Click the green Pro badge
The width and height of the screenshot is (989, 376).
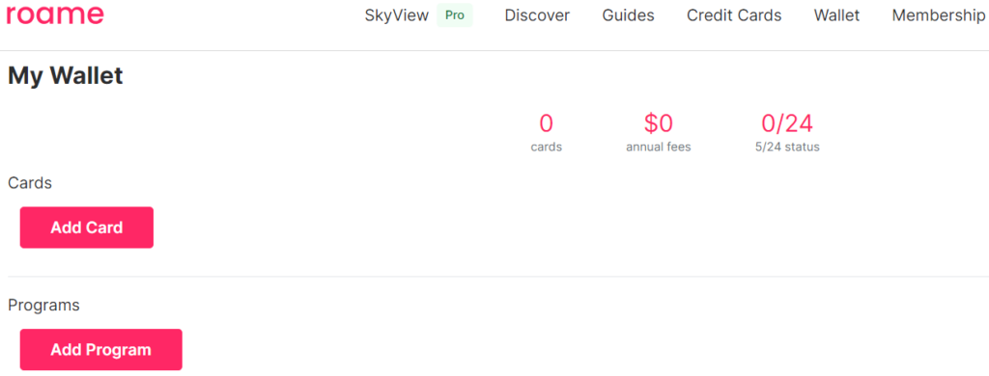[x=455, y=15]
